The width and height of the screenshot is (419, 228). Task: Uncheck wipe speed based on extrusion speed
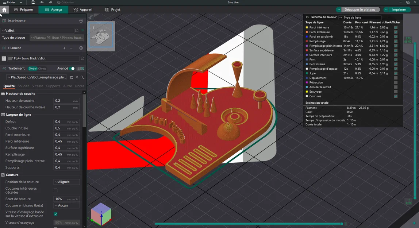pos(55,214)
